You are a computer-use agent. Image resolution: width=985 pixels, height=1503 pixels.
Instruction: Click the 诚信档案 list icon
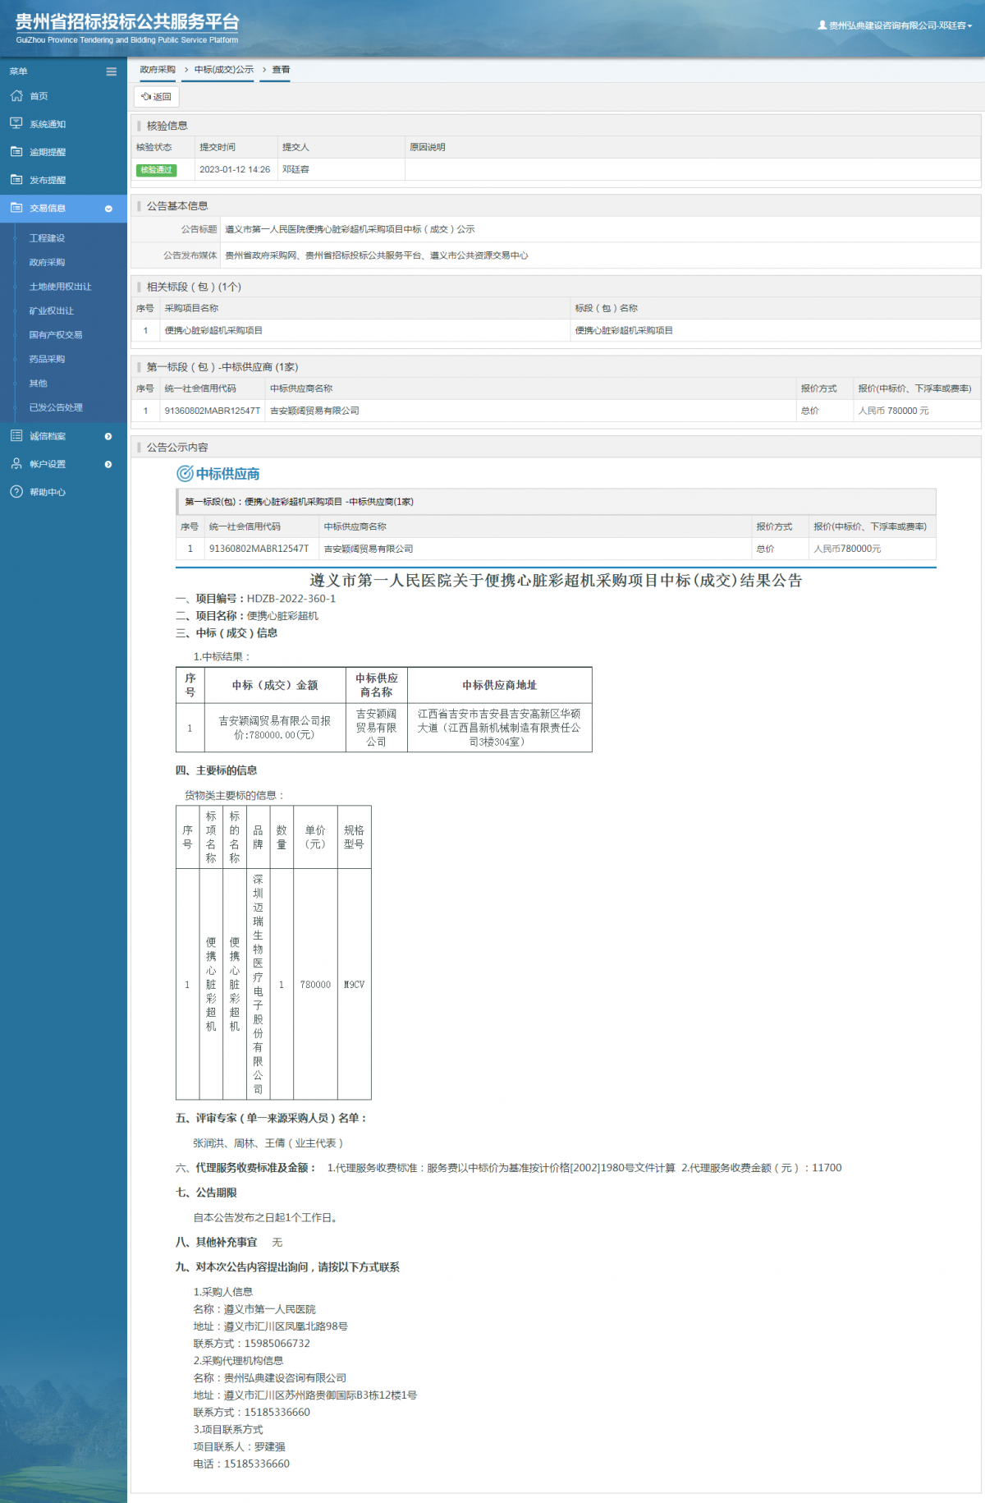(x=16, y=435)
